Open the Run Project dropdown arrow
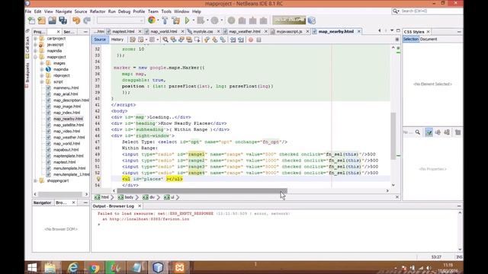 [193, 21]
